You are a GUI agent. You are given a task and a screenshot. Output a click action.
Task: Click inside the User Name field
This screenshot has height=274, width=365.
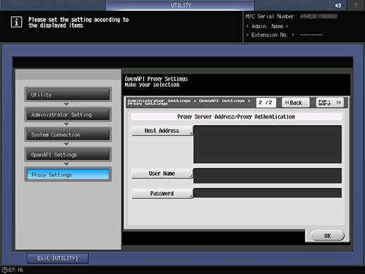268,176
